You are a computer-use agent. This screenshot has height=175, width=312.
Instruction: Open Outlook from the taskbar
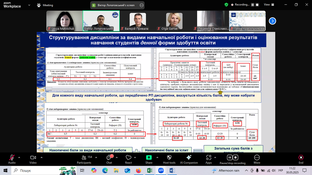point(127,170)
